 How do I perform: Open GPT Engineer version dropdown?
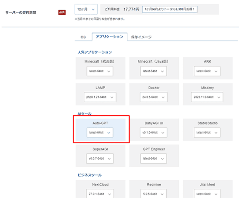point(154,158)
